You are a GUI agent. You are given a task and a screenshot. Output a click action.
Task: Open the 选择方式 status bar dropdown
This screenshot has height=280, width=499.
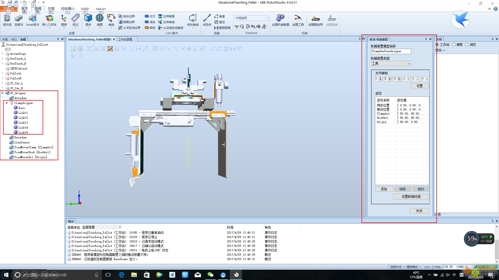click(397, 267)
